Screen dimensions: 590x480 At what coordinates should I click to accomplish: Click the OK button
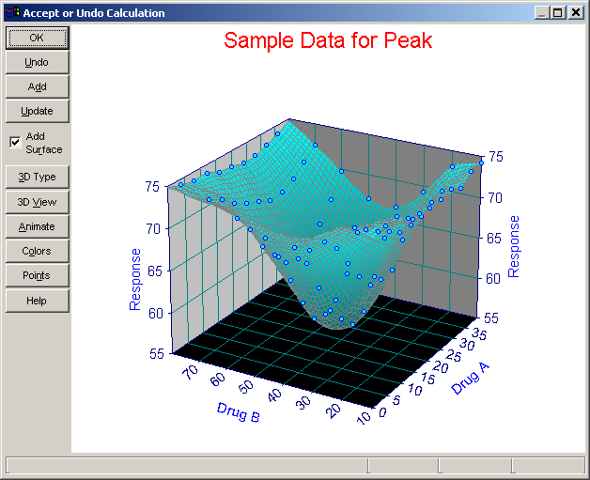coord(38,38)
